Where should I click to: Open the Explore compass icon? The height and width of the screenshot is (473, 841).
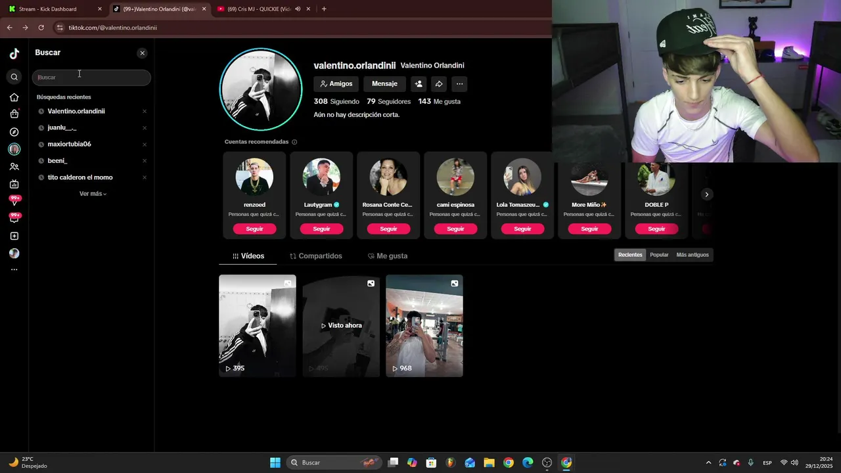pyautogui.click(x=14, y=132)
